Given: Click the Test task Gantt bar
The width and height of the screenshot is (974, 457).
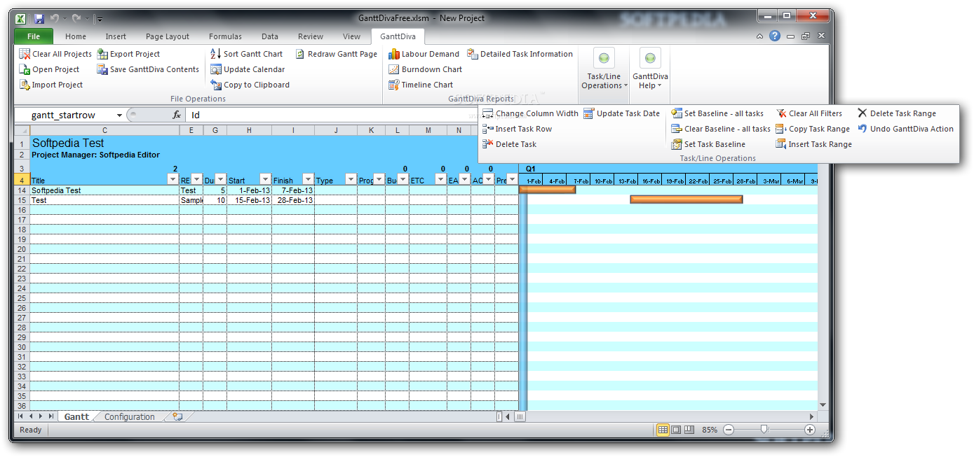Looking at the screenshot, I should [x=686, y=199].
